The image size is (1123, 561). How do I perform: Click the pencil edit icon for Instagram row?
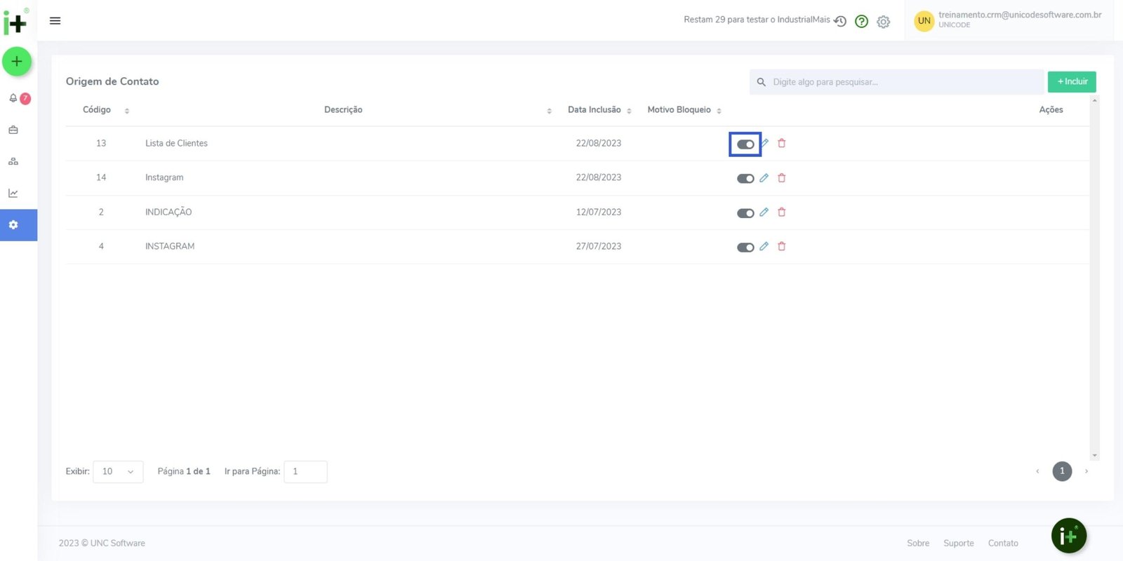tap(764, 178)
